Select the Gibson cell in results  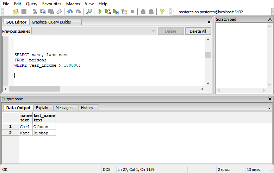coord(44,127)
